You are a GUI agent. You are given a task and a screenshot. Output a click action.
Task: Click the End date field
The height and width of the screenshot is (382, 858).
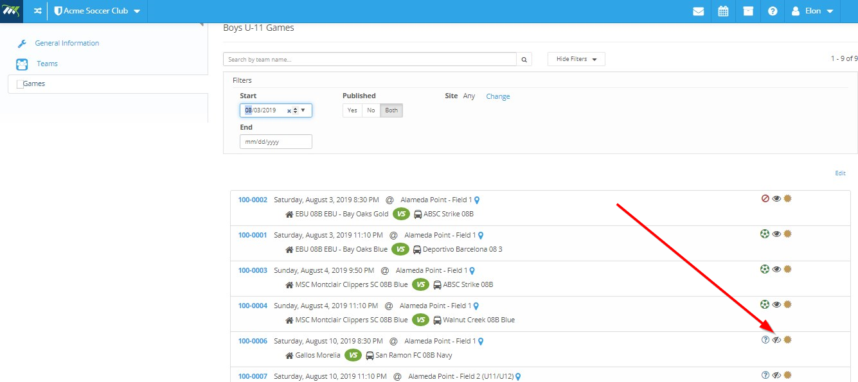[x=276, y=141]
